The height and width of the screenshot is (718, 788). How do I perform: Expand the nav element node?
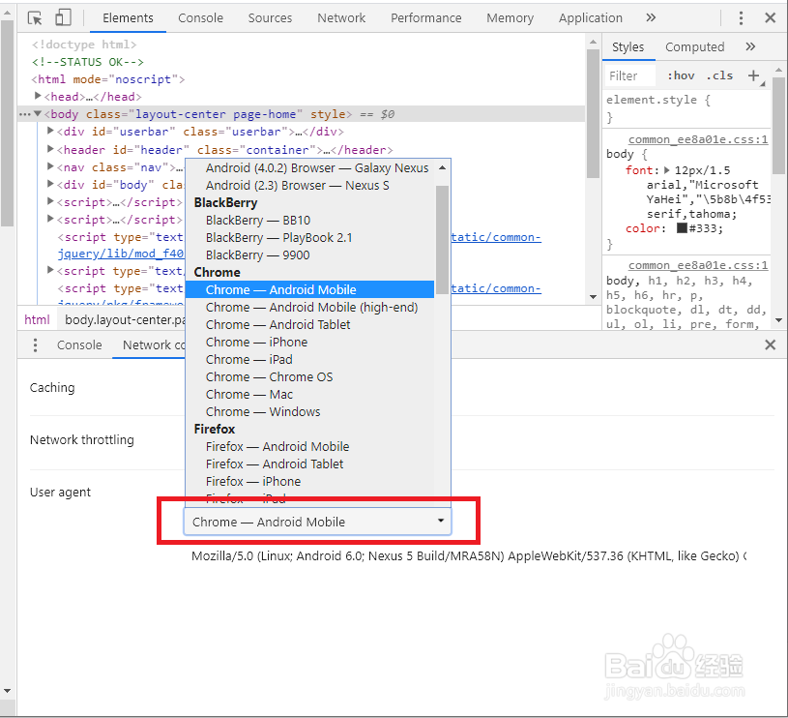click(x=50, y=165)
